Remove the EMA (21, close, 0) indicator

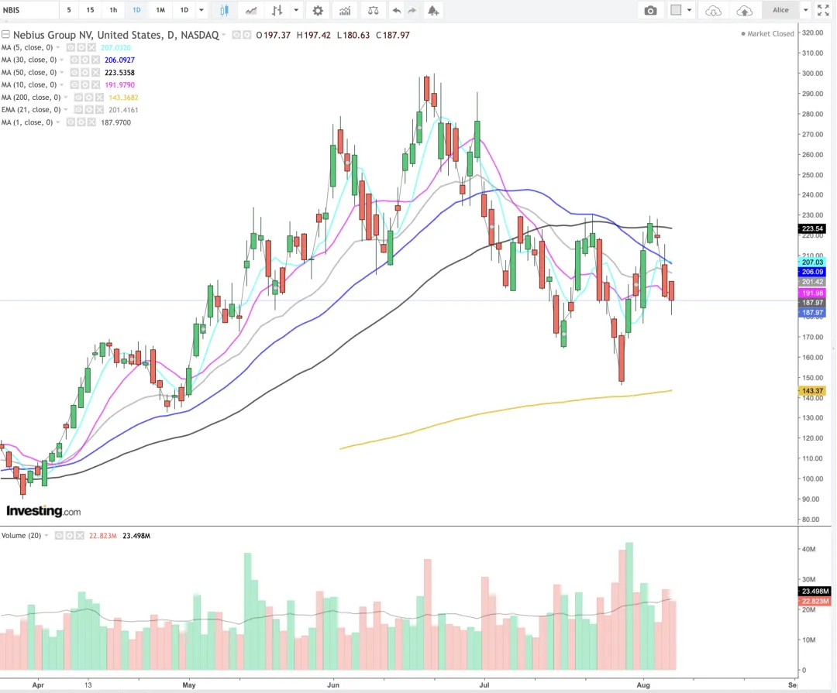tap(99, 110)
